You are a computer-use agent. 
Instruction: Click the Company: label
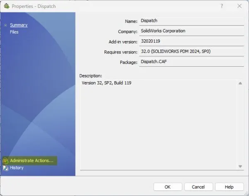128,31
